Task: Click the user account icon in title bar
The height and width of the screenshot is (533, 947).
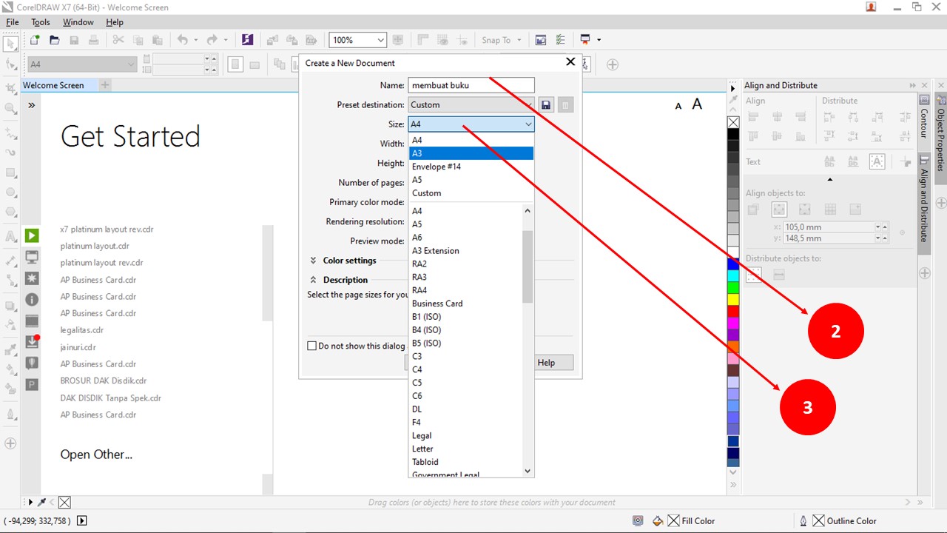Action: click(x=871, y=7)
